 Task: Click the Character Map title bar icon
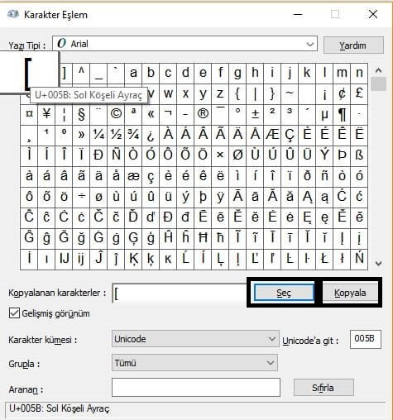click(x=12, y=14)
